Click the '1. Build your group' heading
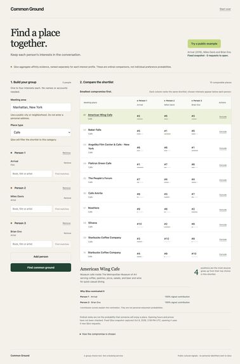Image resolution: width=240 pixels, height=364 pixels. point(23,82)
